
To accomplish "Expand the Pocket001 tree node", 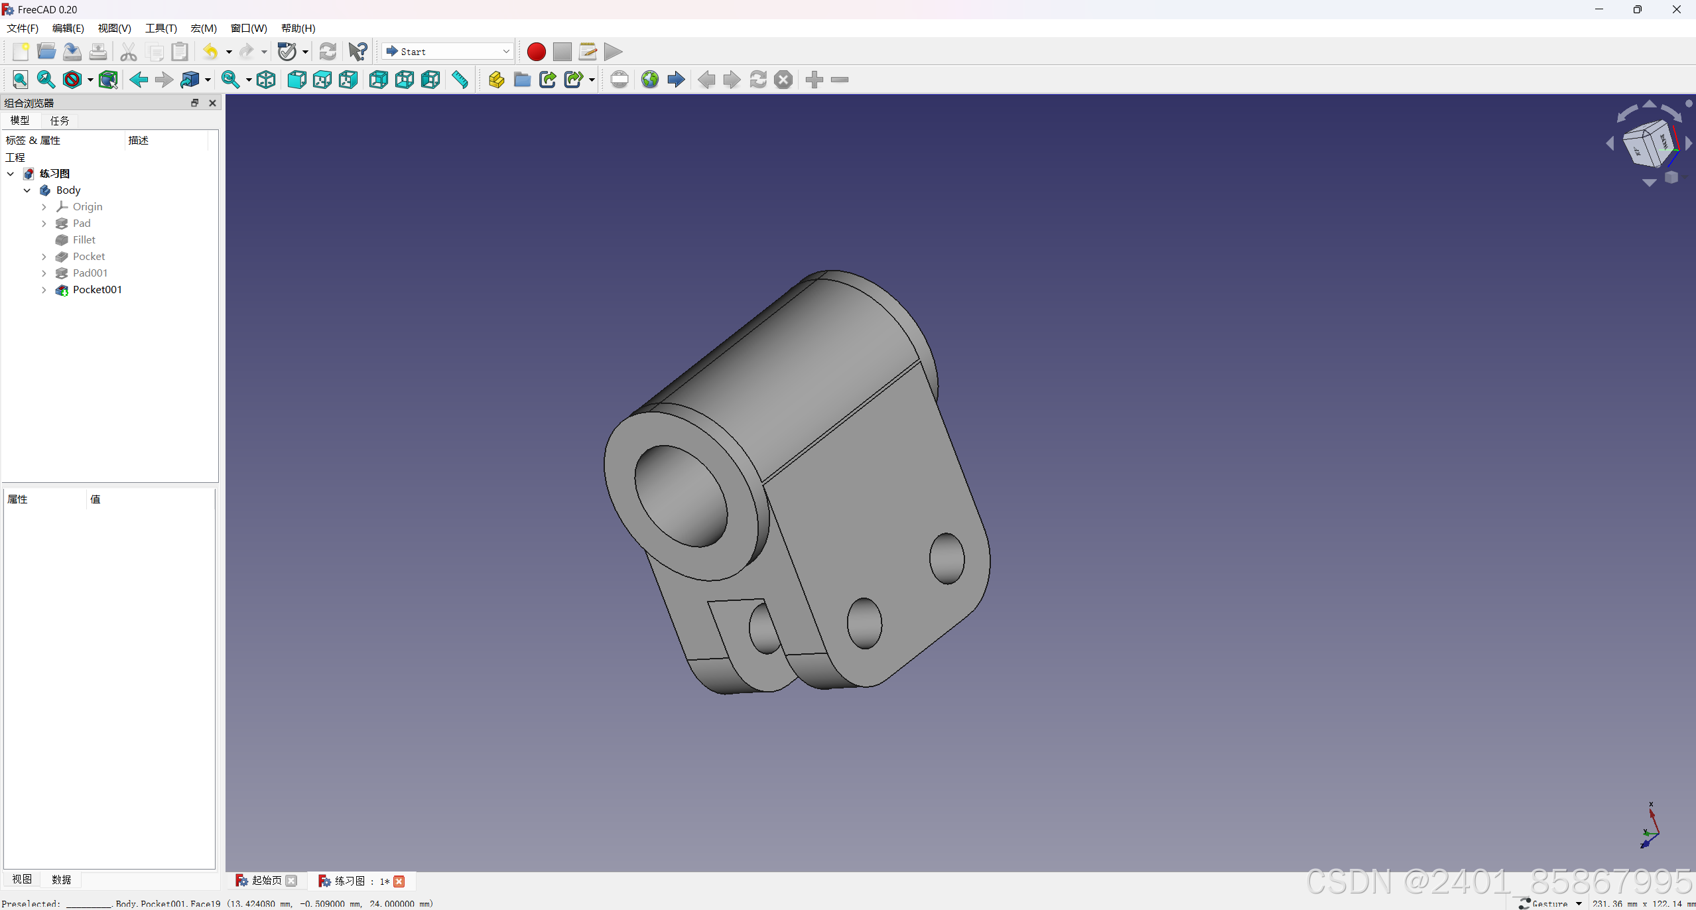I will (x=44, y=290).
